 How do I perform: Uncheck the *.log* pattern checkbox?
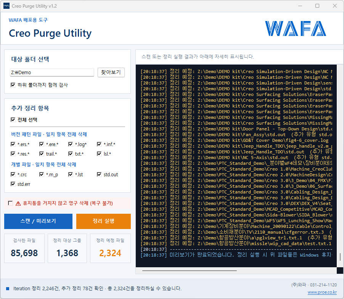[x=71, y=144]
